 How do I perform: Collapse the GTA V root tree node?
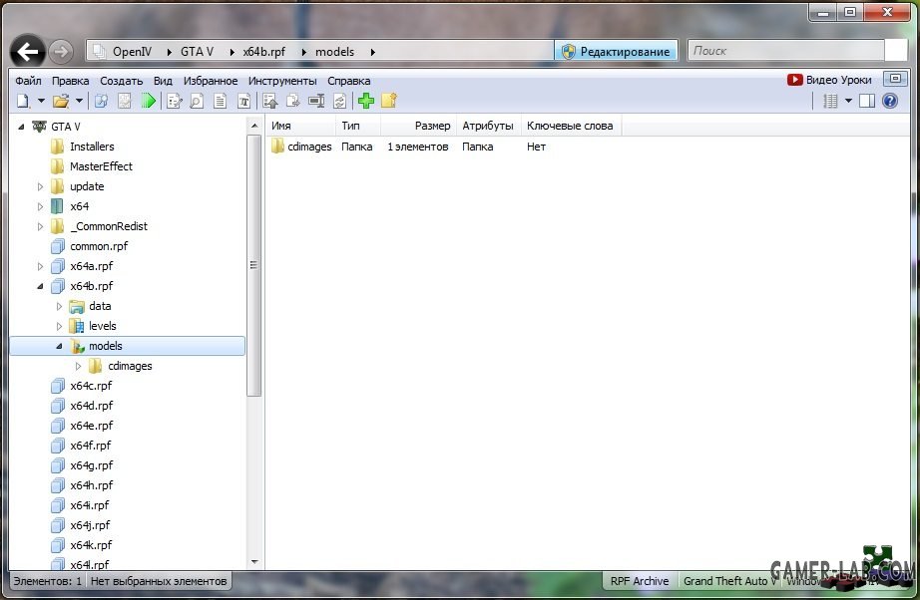click(21, 127)
